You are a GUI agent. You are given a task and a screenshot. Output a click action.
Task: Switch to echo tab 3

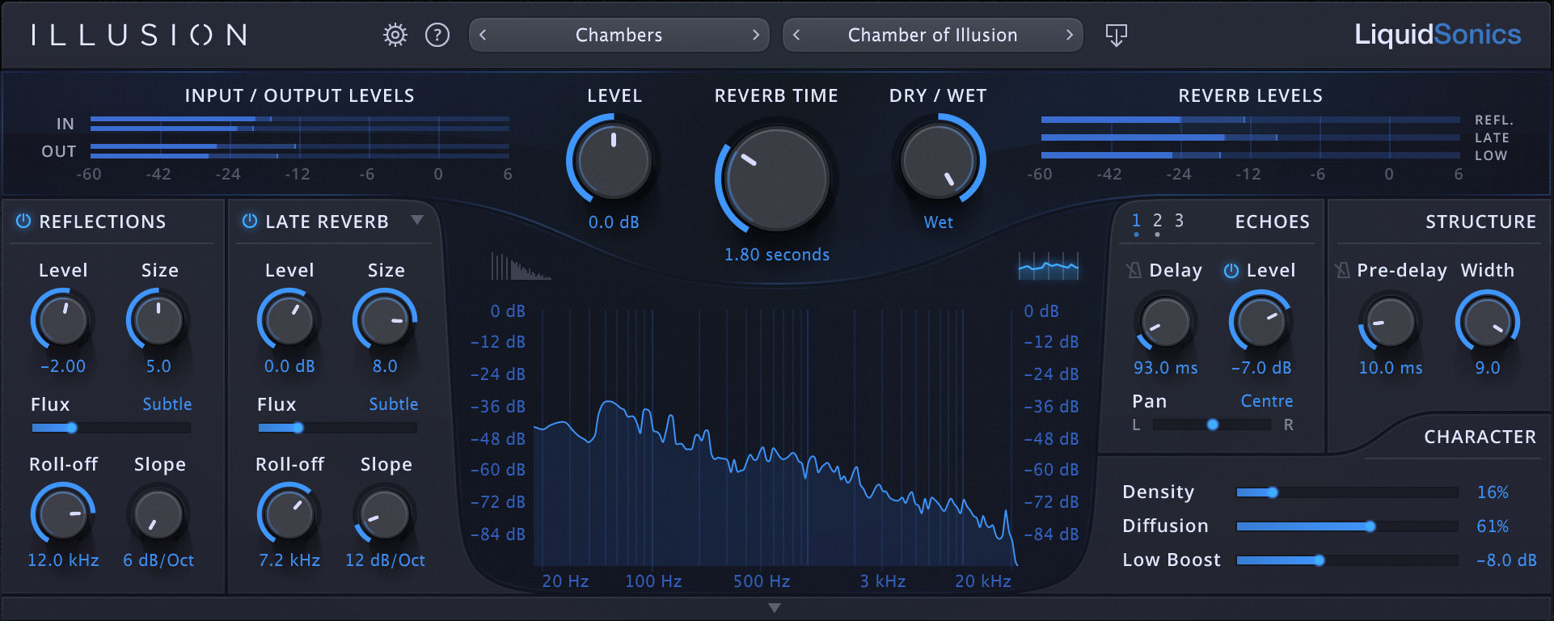click(1179, 221)
